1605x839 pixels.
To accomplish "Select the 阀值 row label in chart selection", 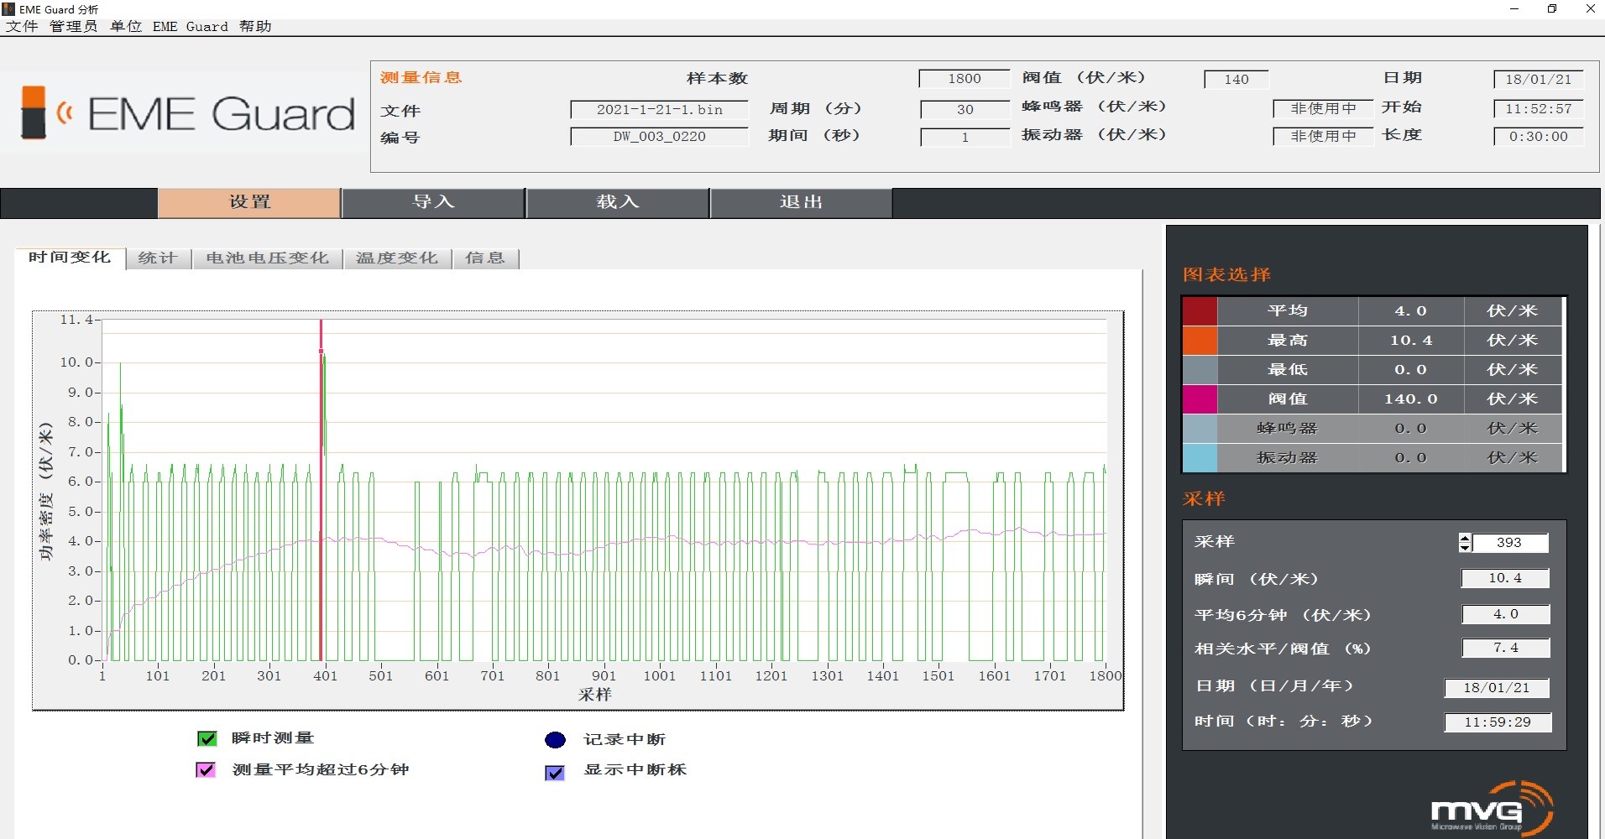I will click(x=1288, y=399).
